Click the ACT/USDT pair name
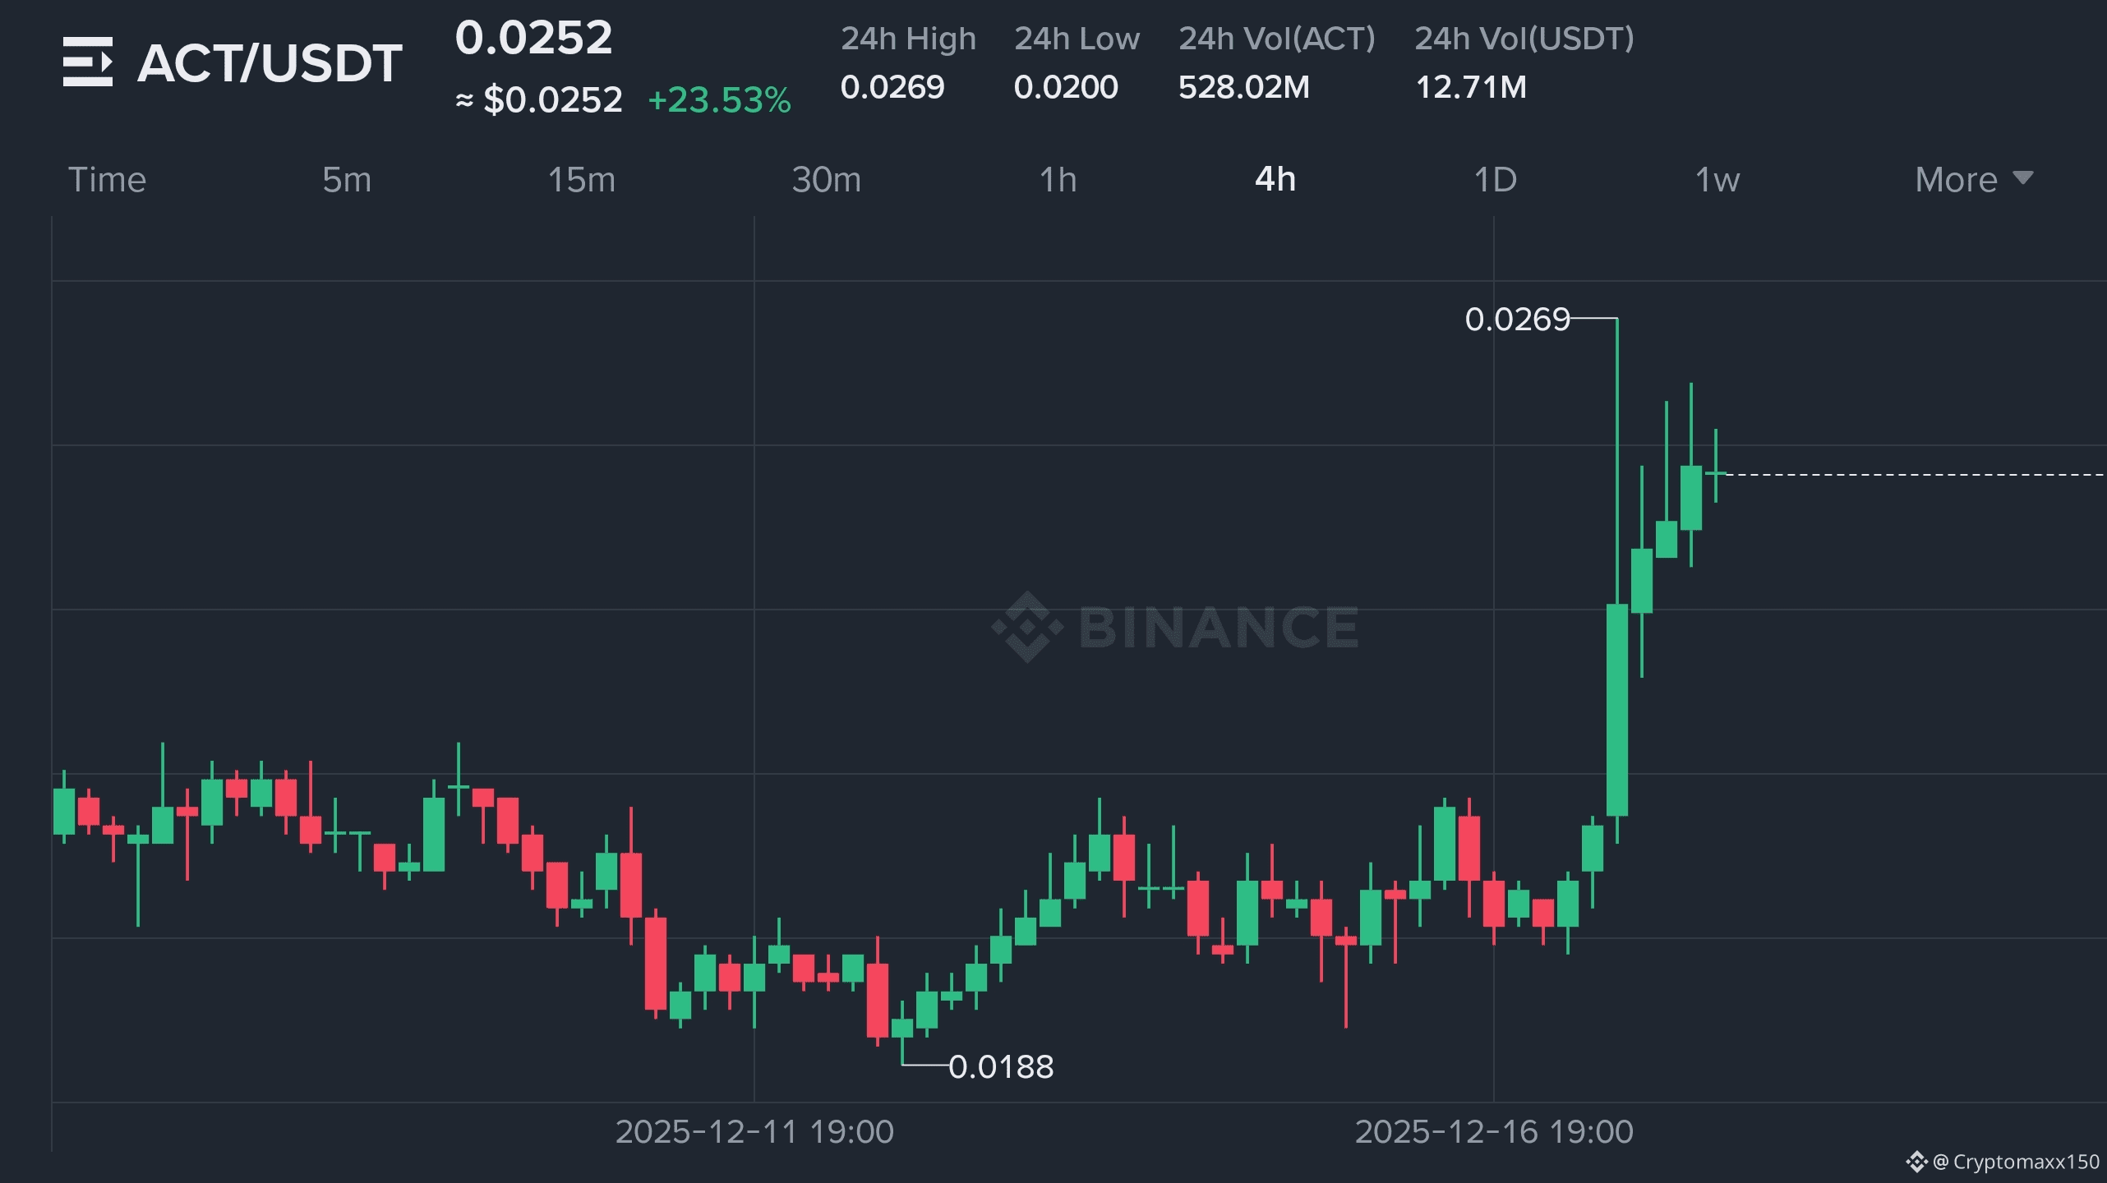Image resolution: width=2107 pixels, height=1183 pixels. [270, 63]
